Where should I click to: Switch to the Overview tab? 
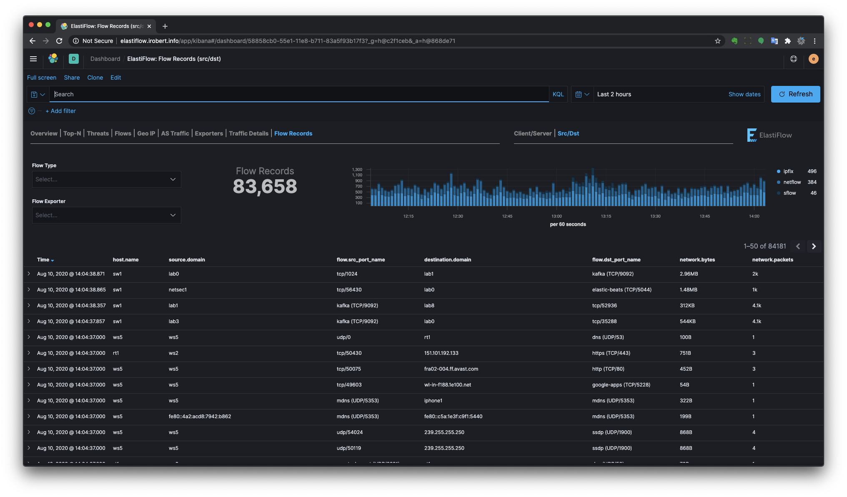click(x=44, y=133)
